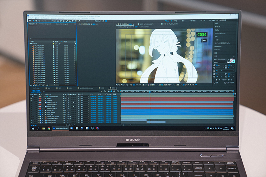Click the snapshot camera icon below viewer
The width and height of the screenshot is (266, 177).
tap(144, 85)
